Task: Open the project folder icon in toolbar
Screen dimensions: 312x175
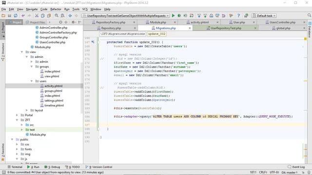Action: point(3,16)
